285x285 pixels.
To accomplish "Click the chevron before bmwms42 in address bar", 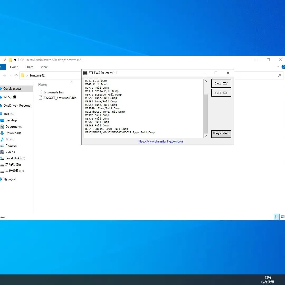I will 27,76.
